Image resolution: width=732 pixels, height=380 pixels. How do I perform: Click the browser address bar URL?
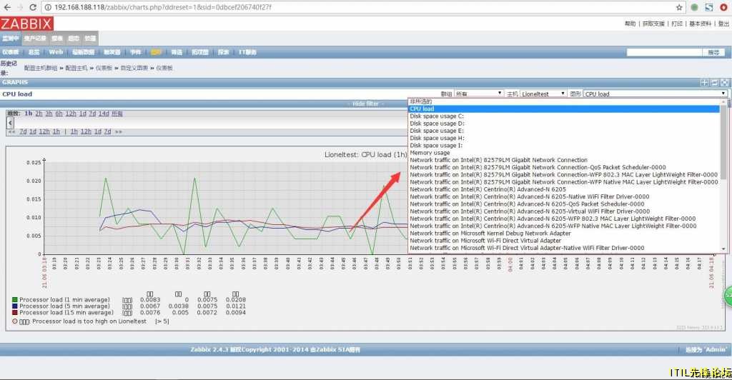click(162, 7)
